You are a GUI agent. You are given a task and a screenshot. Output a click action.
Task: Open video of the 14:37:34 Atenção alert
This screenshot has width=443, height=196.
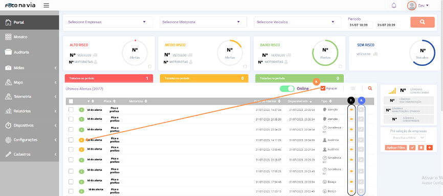(x=351, y=110)
